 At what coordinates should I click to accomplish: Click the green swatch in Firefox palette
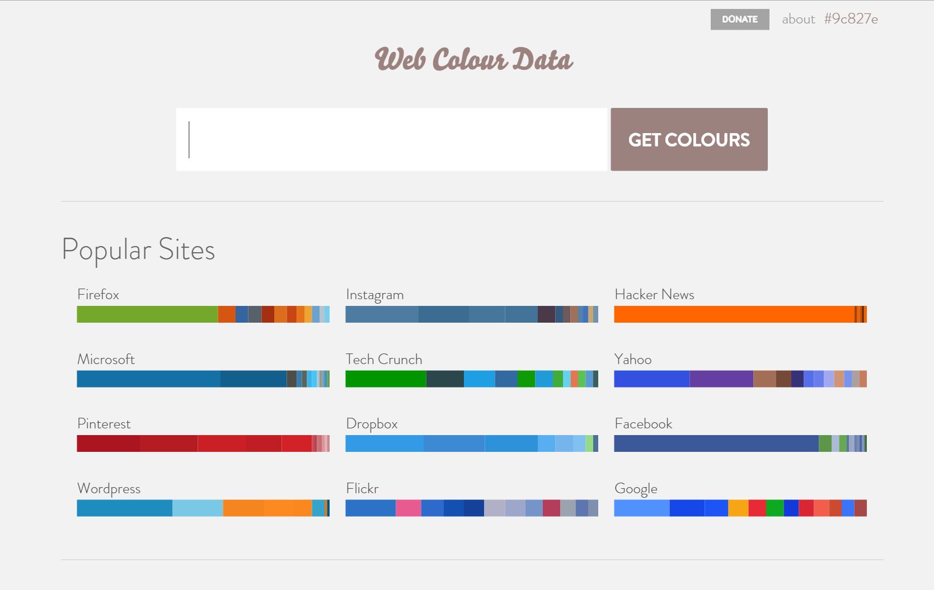(x=147, y=314)
